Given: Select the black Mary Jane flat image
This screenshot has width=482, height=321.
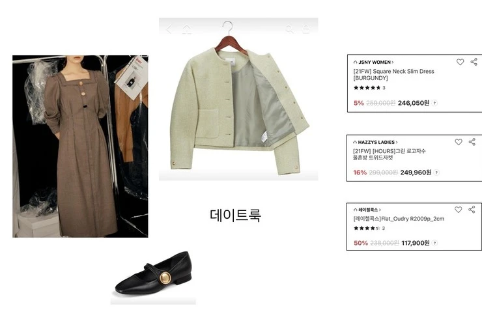Looking at the screenshot, I should coord(153,277).
